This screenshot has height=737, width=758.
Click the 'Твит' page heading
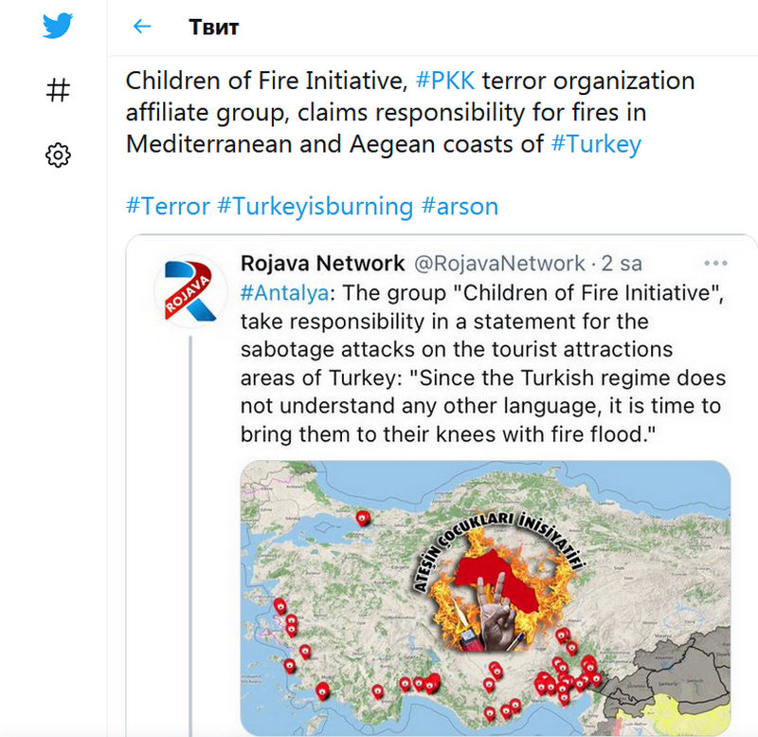(214, 28)
